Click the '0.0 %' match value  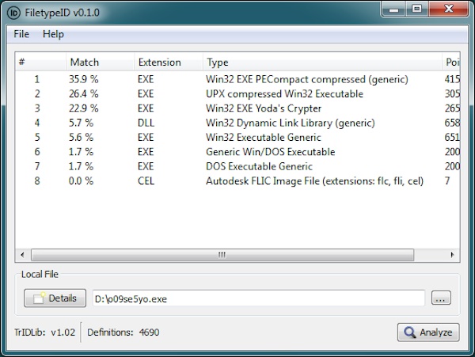pyautogui.click(x=81, y=181)
